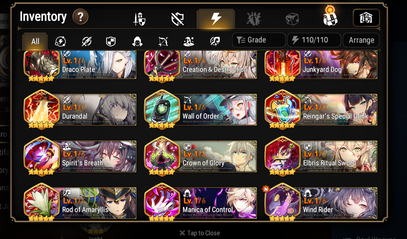Select the new Wind Rider artifact

[321, 202]
